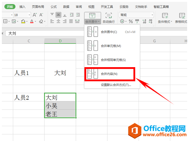Open the 数据 ribbon tab
The height and width of the screenshot is (141, 189).
pyautogui.click(x=66, y=7)
